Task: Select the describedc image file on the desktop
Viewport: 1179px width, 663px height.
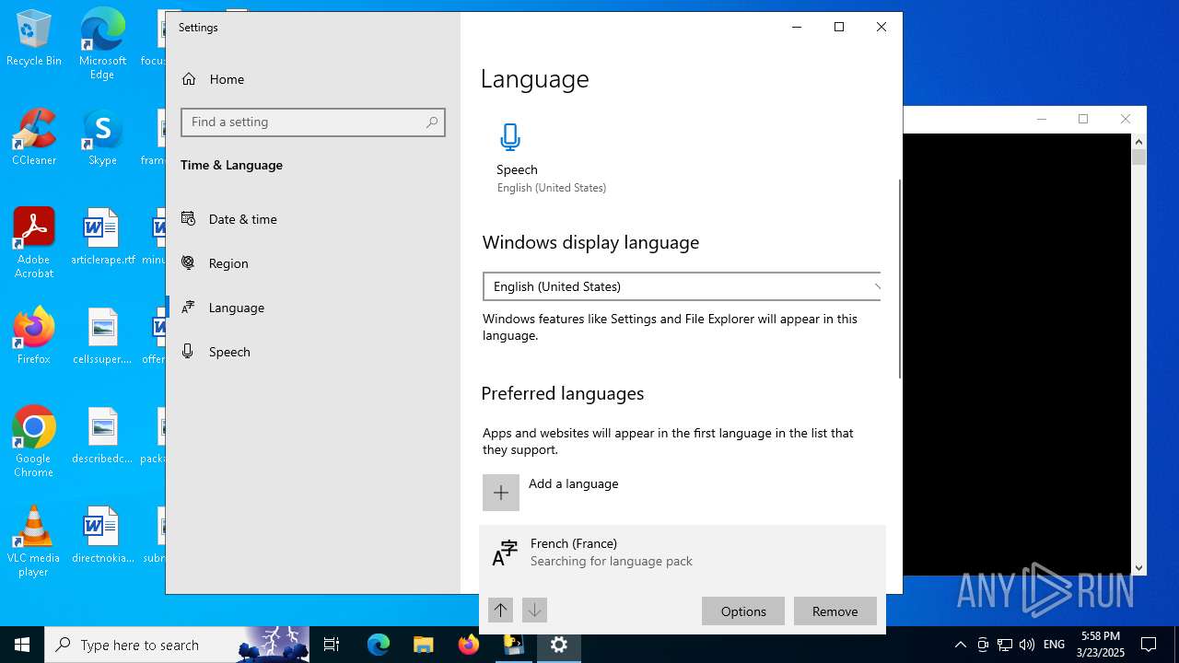Action: point(102,436)
